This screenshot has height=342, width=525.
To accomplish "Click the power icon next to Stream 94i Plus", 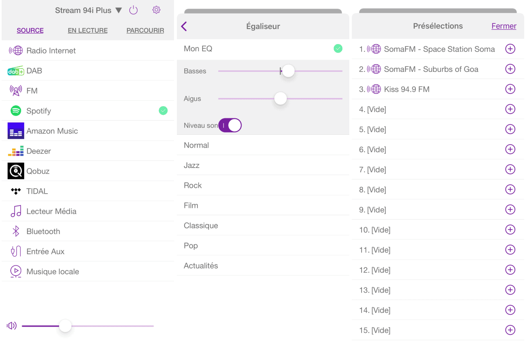I will (134, 10).
